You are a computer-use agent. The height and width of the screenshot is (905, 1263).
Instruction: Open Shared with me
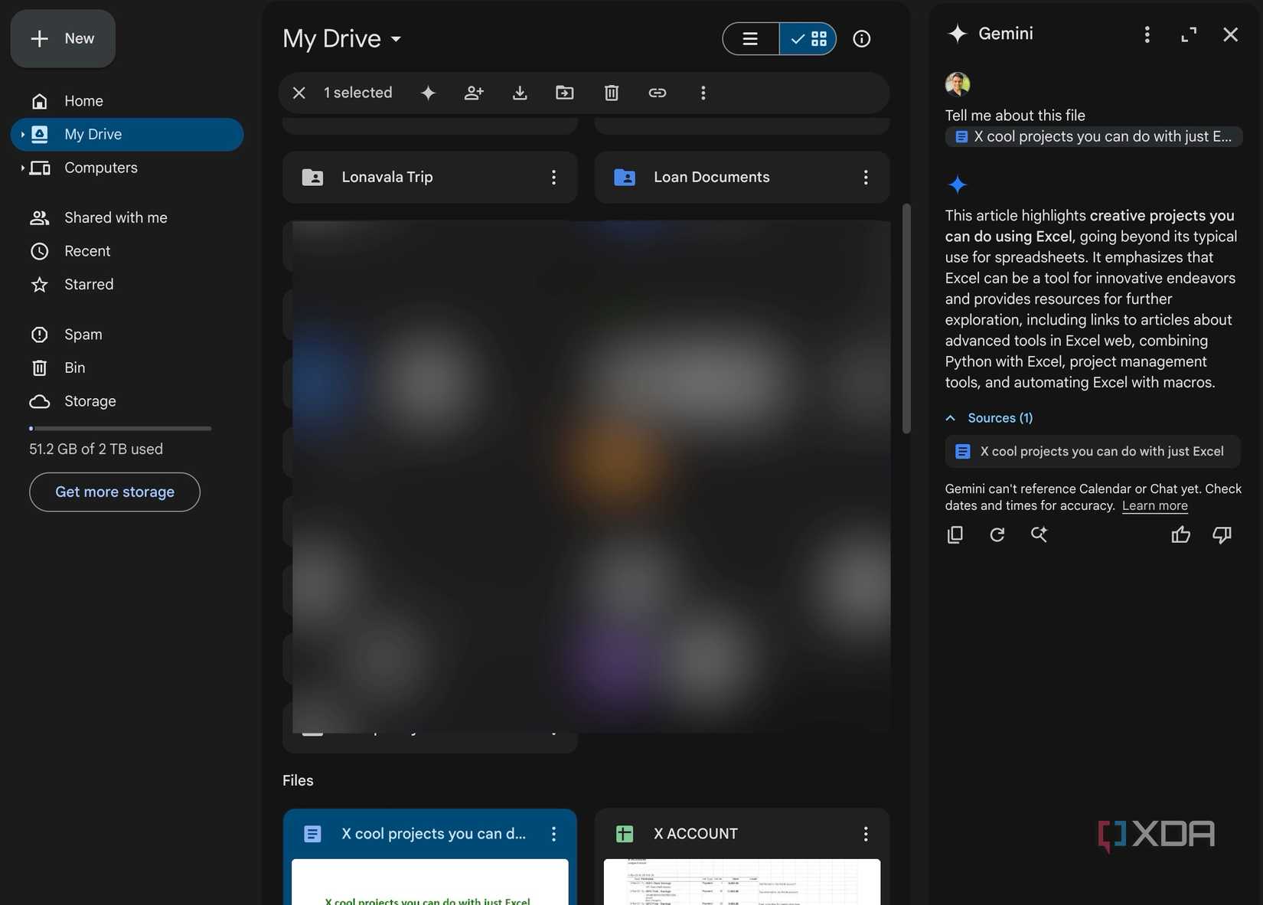point(116,217)
